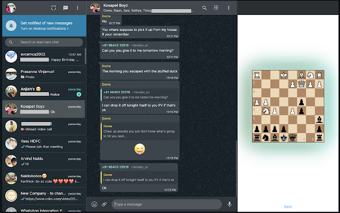Viewport: 340px width, 213px height.
Task: Open the Prasanna Vinjamuri chat
Action: coord(44,74)
